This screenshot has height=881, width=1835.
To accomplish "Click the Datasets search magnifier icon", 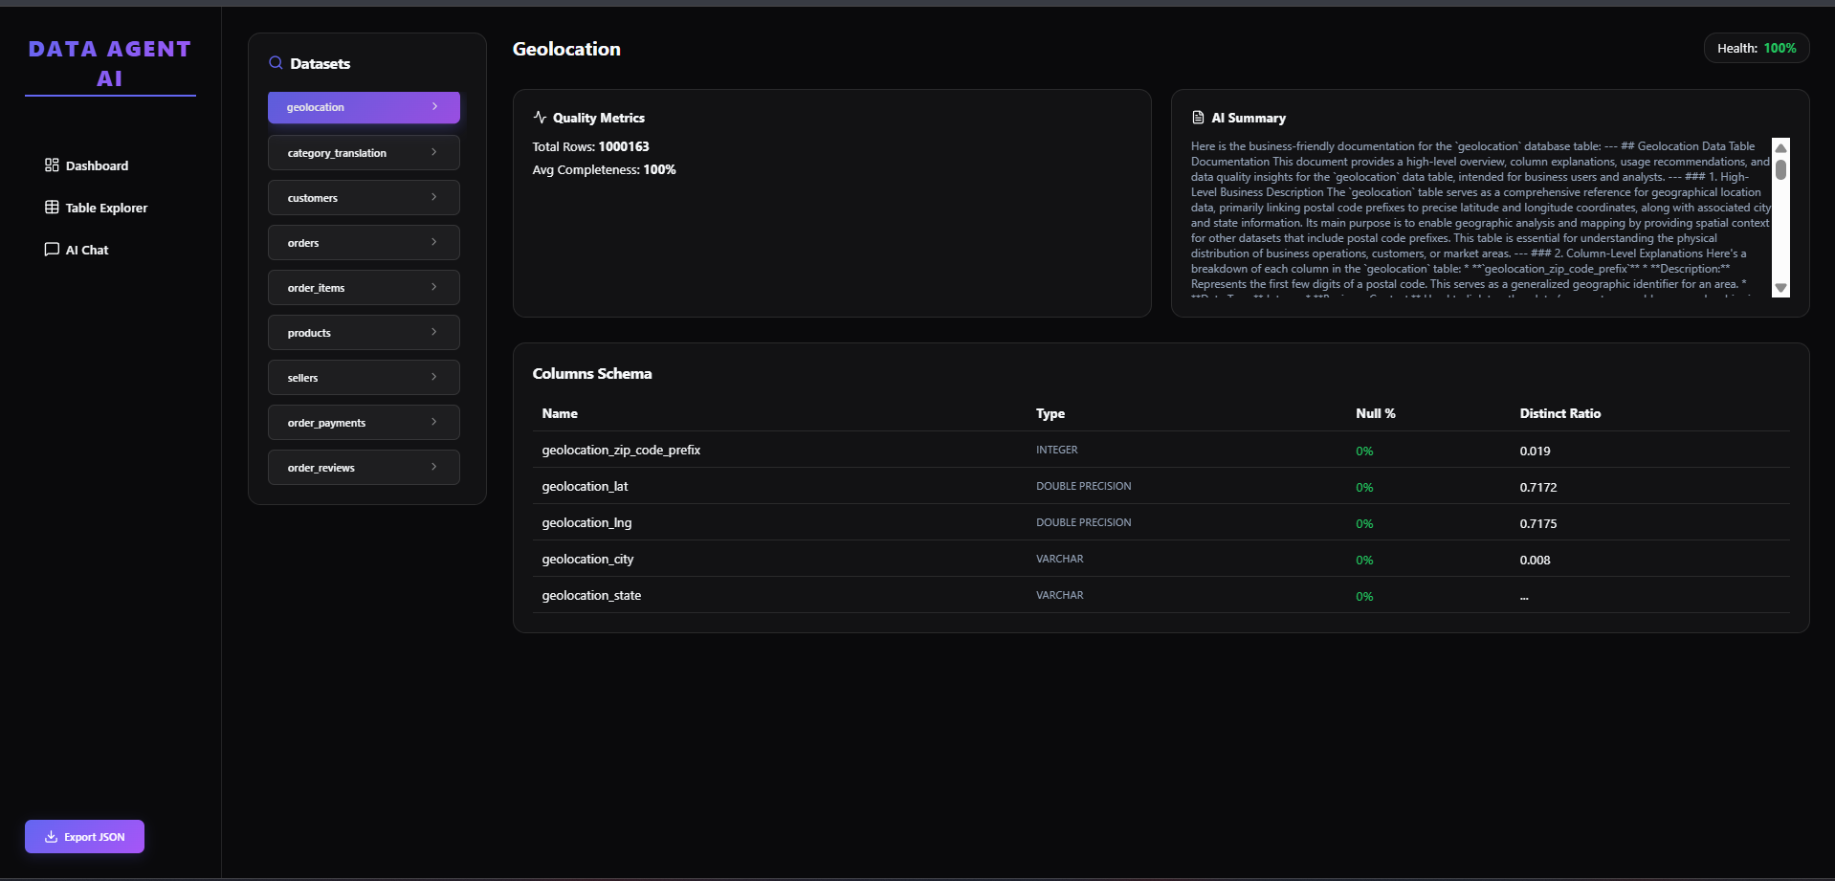I will [276, 63].
